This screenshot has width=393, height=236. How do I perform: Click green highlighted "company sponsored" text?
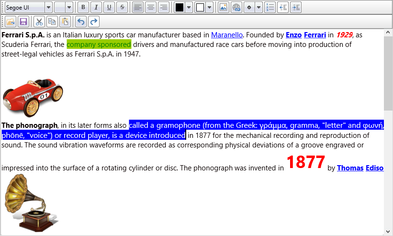click(x=99, y=45)
